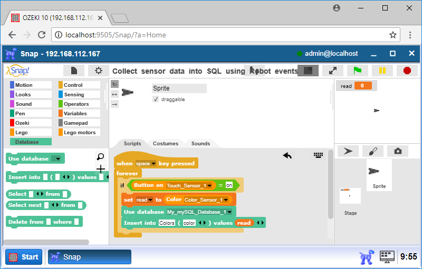This screenshot has height=269, width=422.
Task: Select the Looks block category
Action: pyautogui.click(x=31, y=95)
